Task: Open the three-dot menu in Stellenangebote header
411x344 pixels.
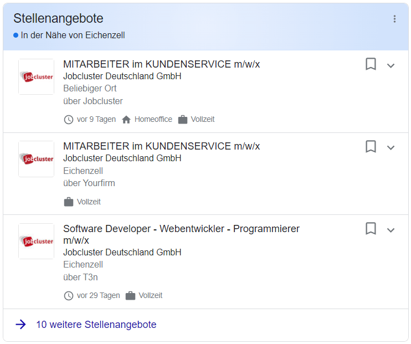Action: tap(394, 19)
